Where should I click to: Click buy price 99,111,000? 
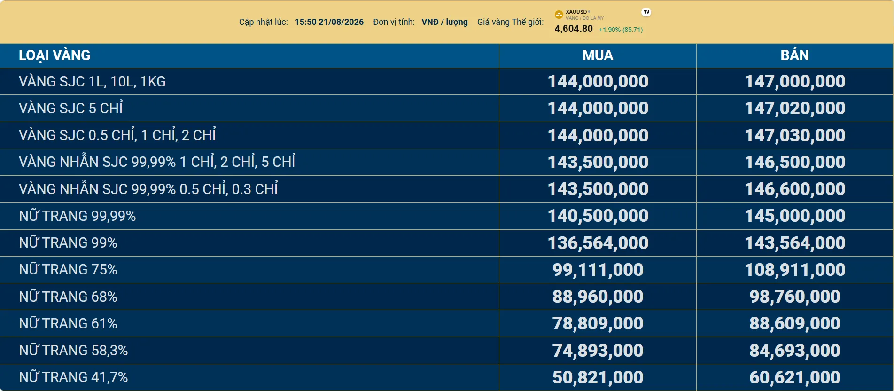tap(598, 270)
